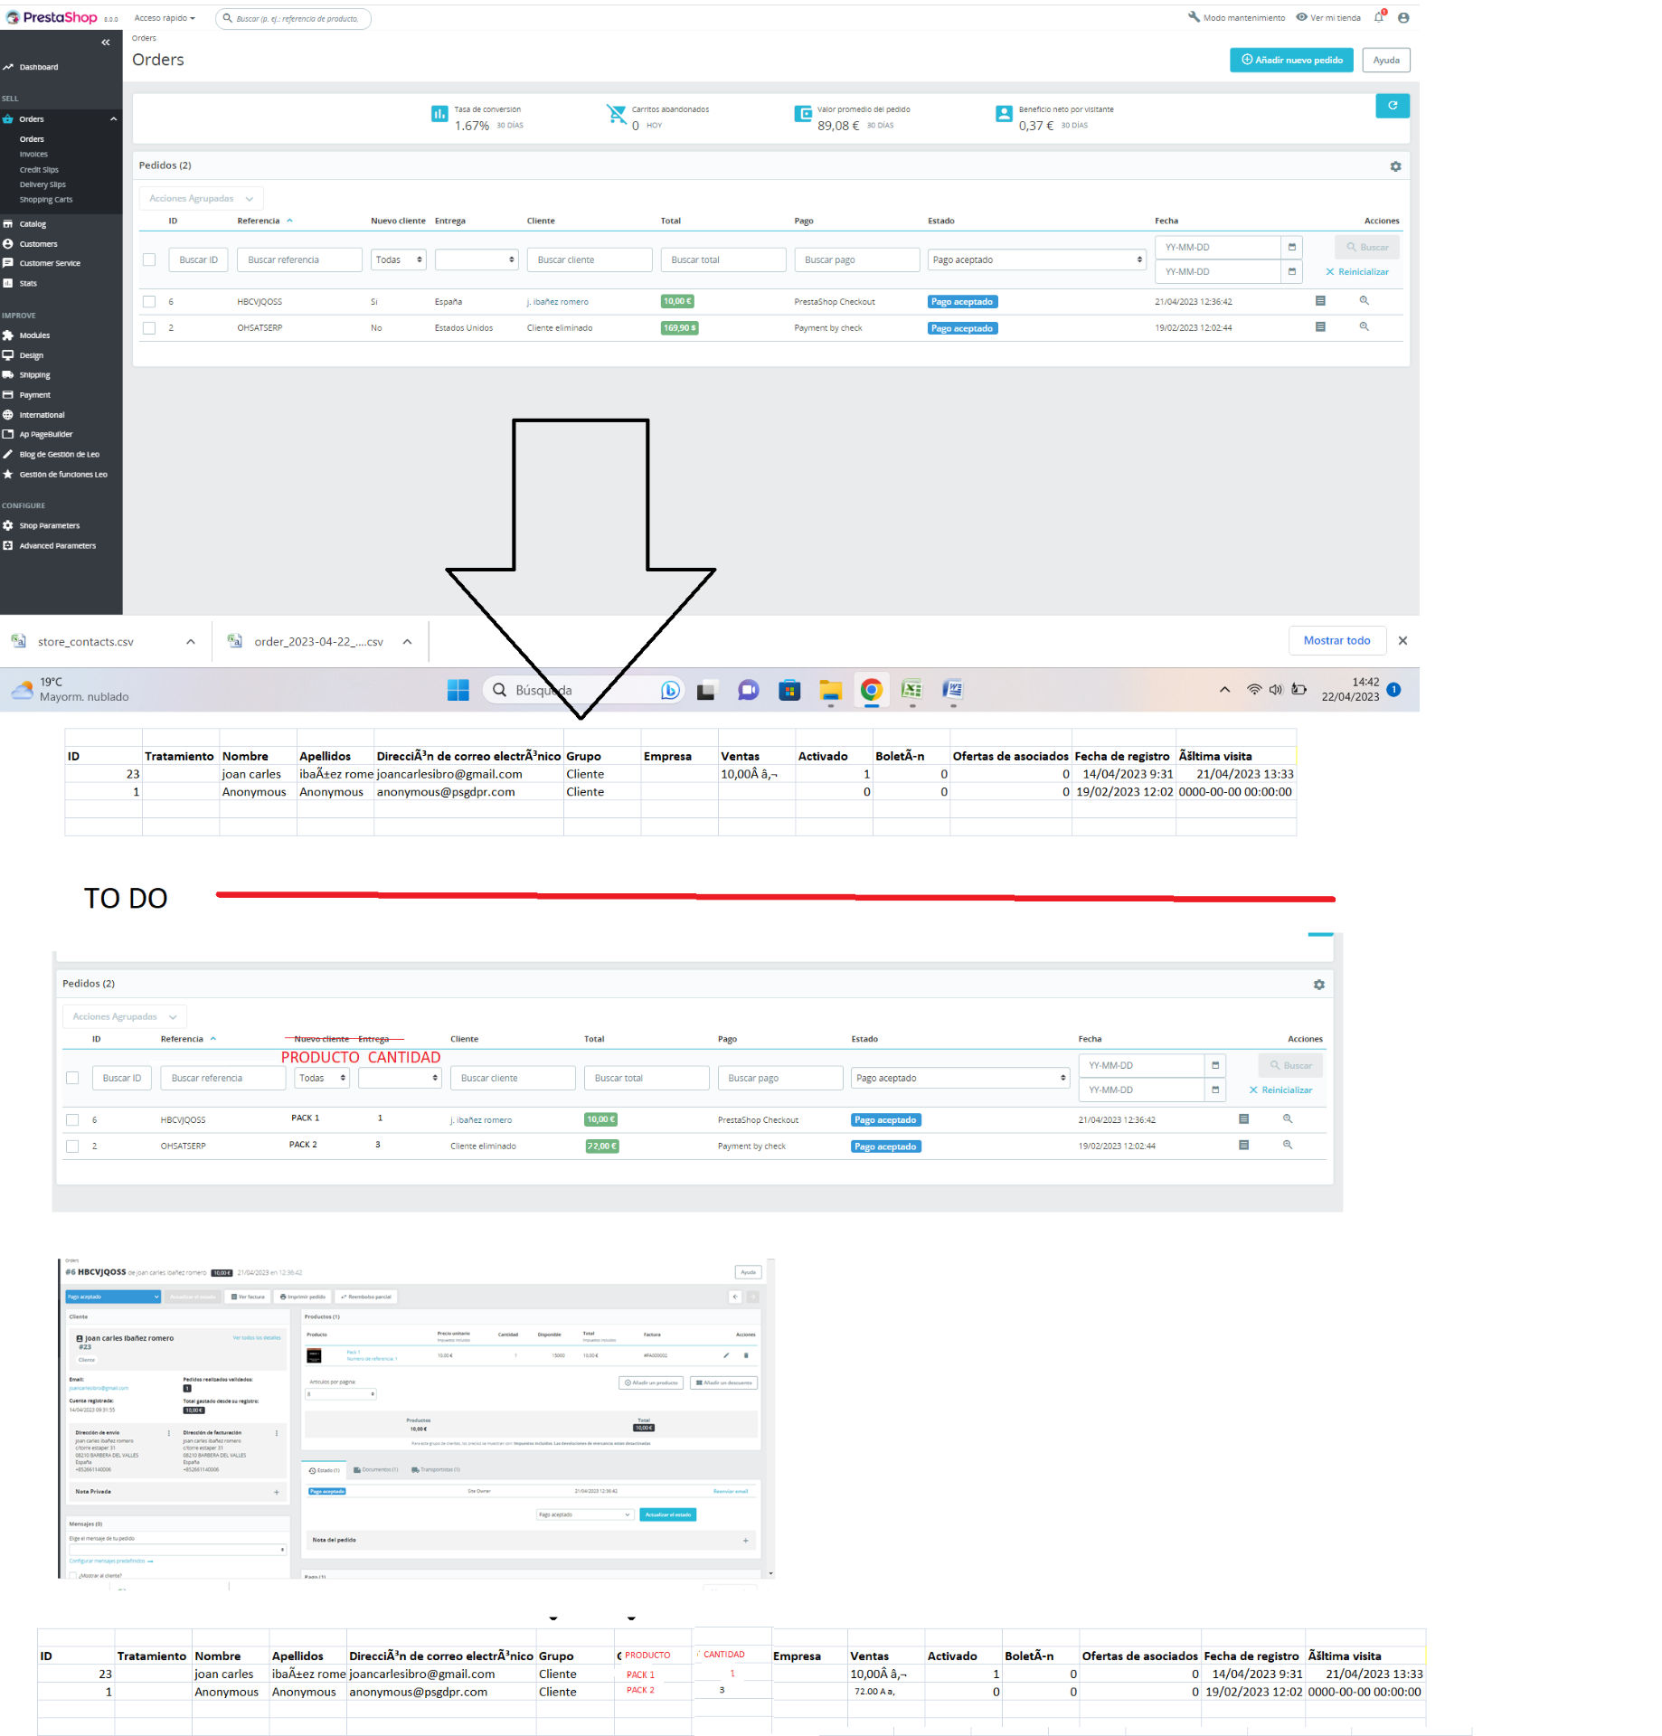
Task: Collapse the Orders section chevron in sidebar
Action: click(114, 118)
